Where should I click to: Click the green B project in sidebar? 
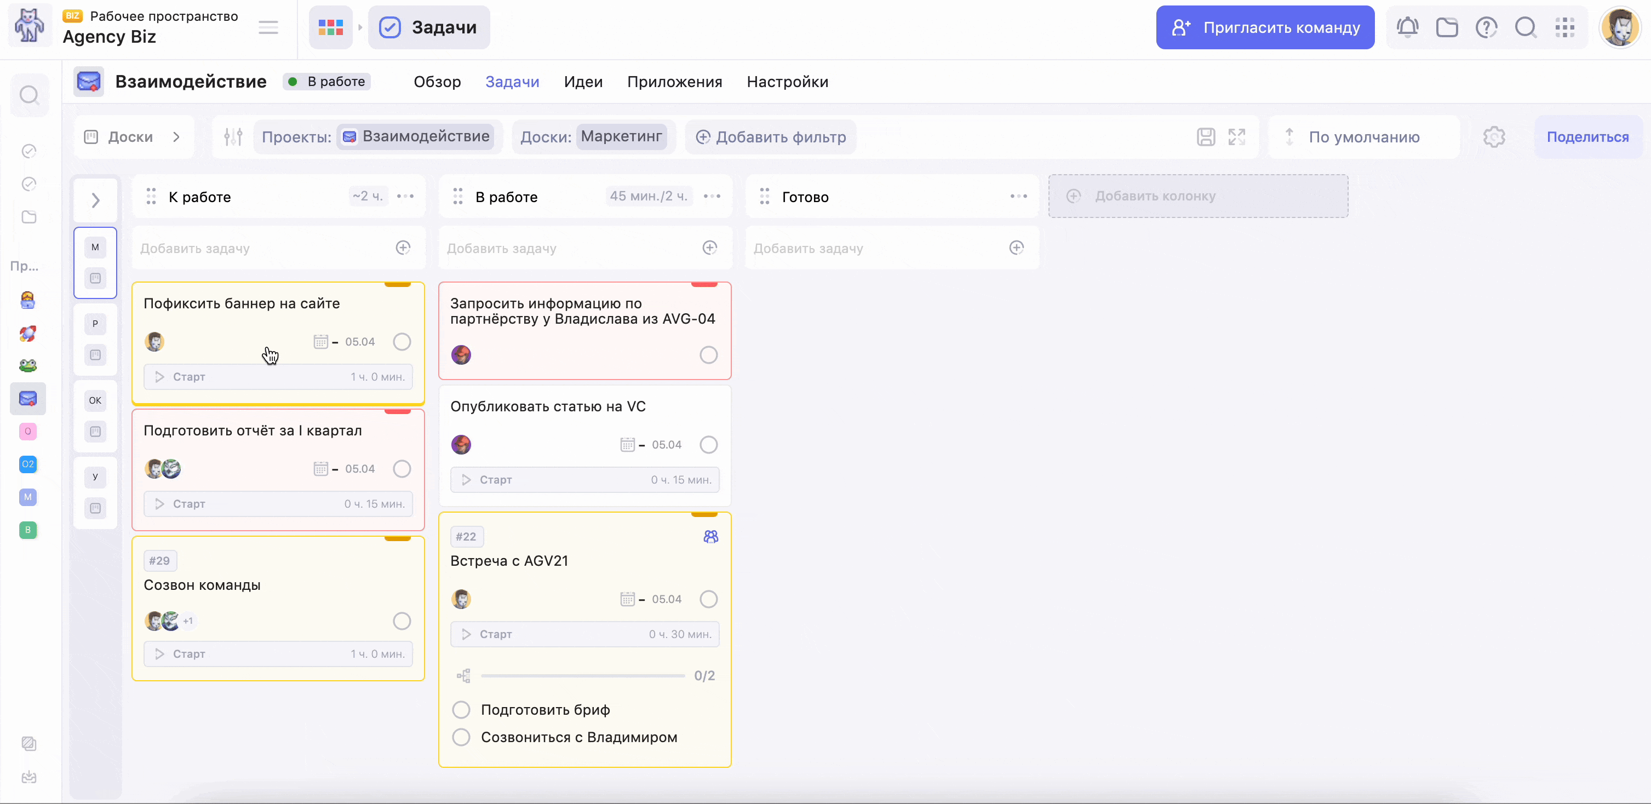(x=27, y=530)
